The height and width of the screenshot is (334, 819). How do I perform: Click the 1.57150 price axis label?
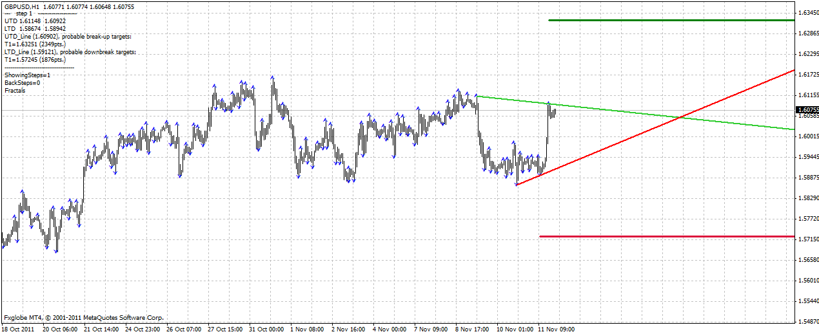808,239
